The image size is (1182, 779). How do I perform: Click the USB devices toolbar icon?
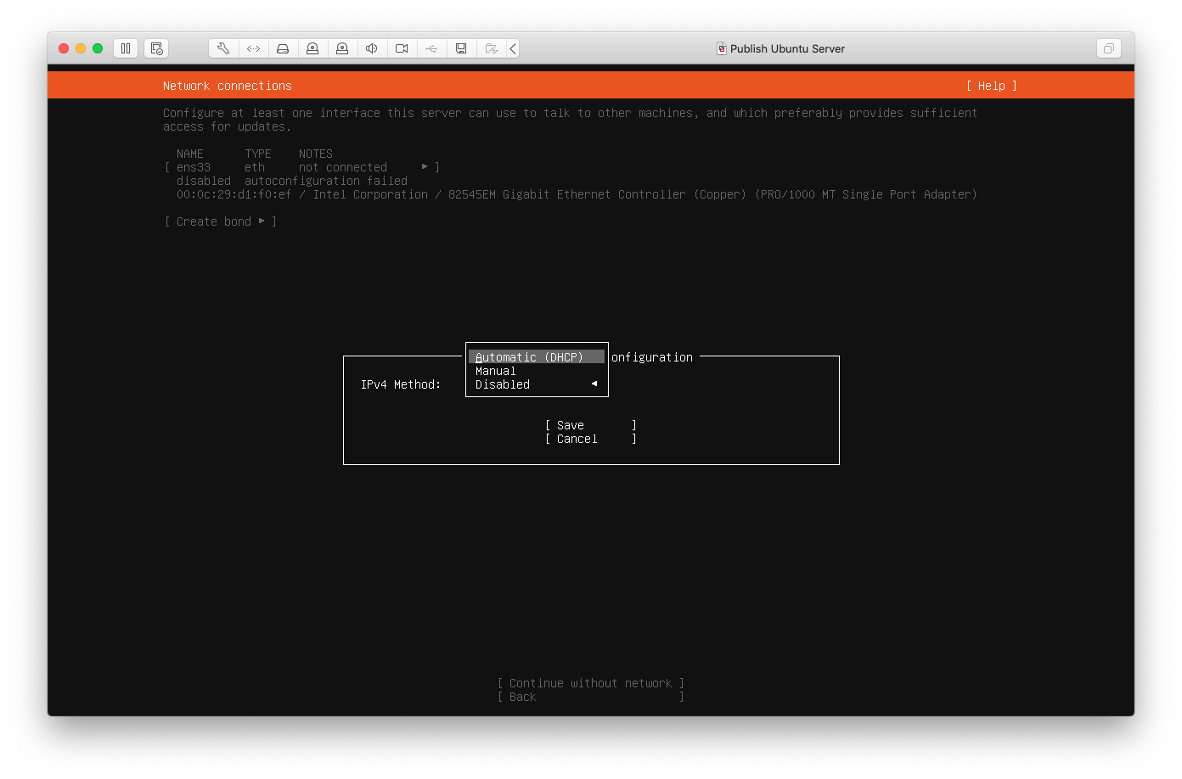[x=431, y=48]
